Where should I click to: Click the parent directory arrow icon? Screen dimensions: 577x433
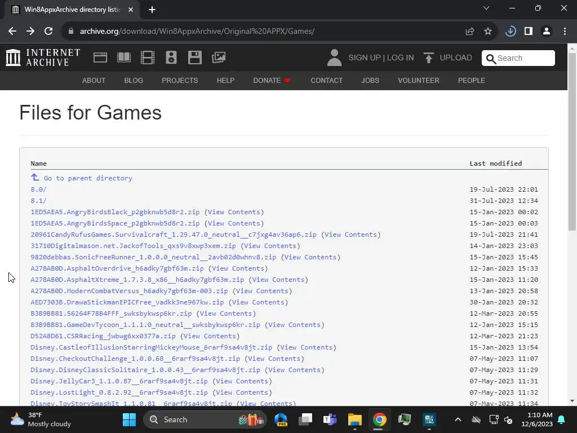click(x=35, y=178)
